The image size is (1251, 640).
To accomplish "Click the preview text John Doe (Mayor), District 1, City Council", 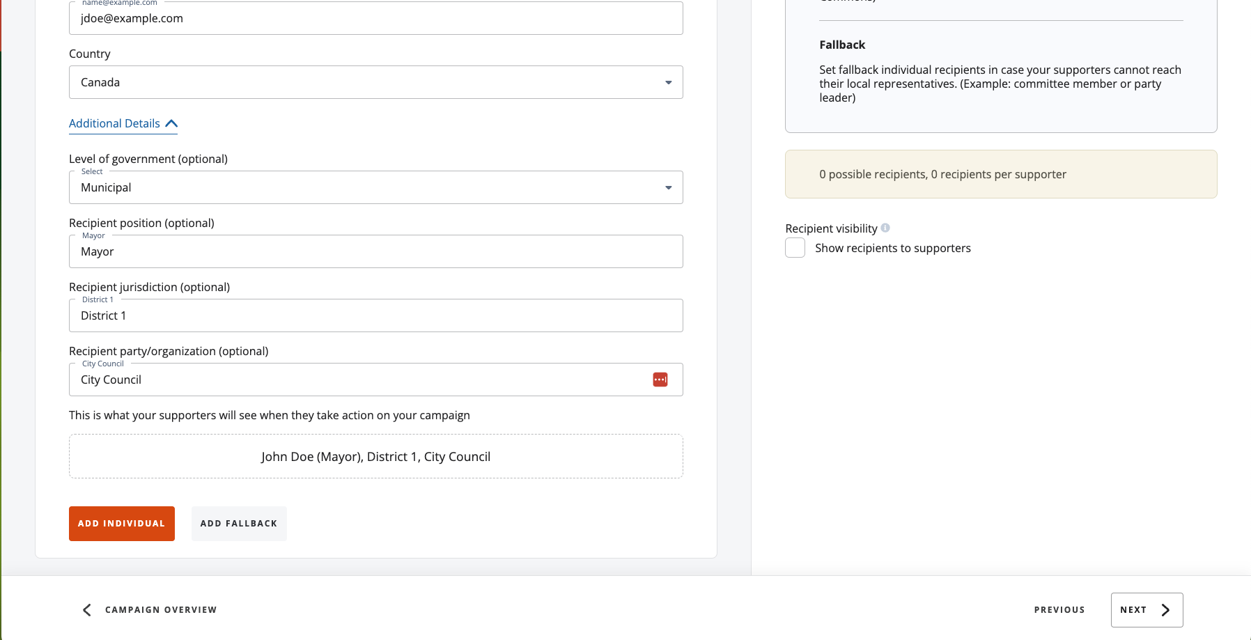I will click(376, 457).
